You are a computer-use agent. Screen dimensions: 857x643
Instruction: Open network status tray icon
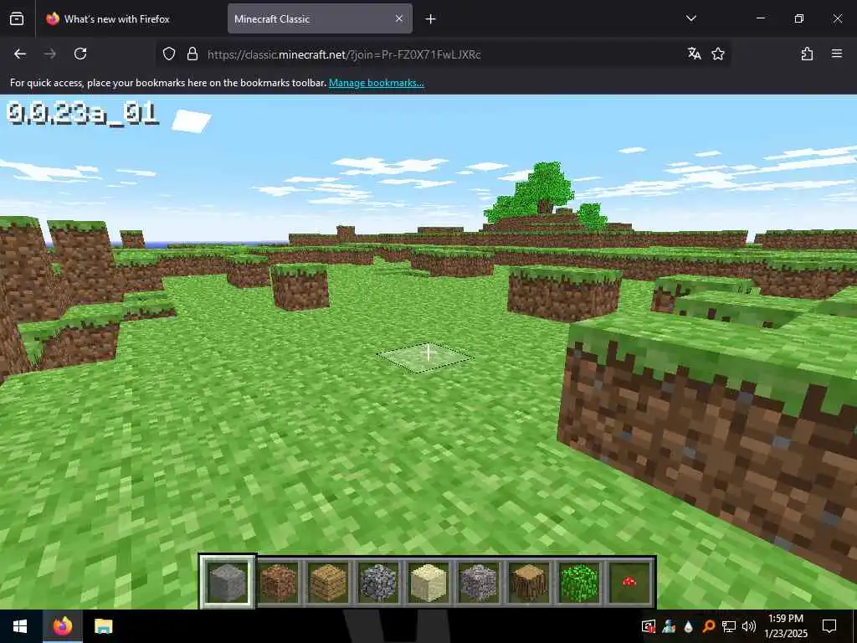click(729, 626)
